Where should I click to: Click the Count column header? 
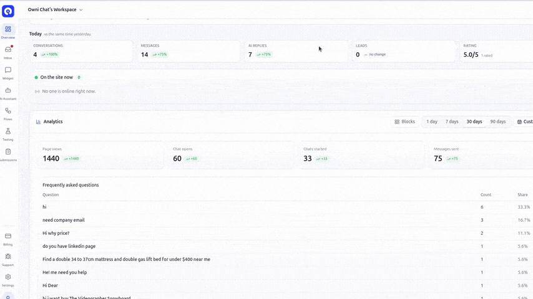486,195
